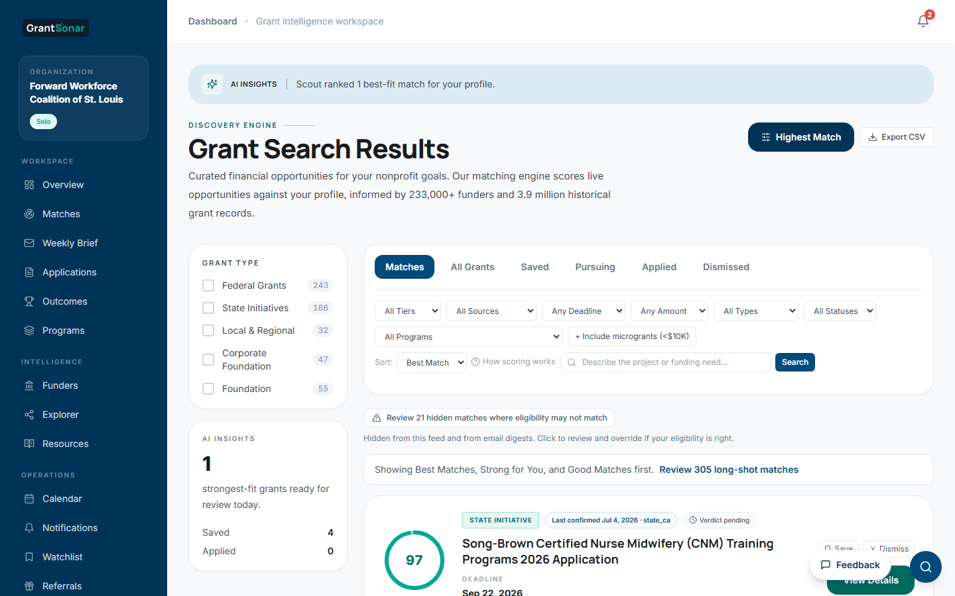The image size is (955, 596).
Task: Click Review 21 hidden matches button
Action: click(x=489, y=418)
